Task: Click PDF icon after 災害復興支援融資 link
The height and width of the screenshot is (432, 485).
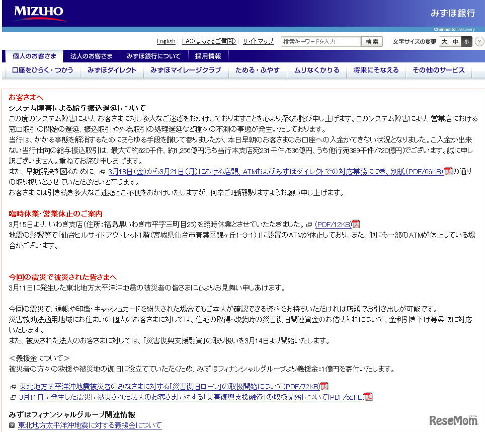Action: [x=368, y=397]
